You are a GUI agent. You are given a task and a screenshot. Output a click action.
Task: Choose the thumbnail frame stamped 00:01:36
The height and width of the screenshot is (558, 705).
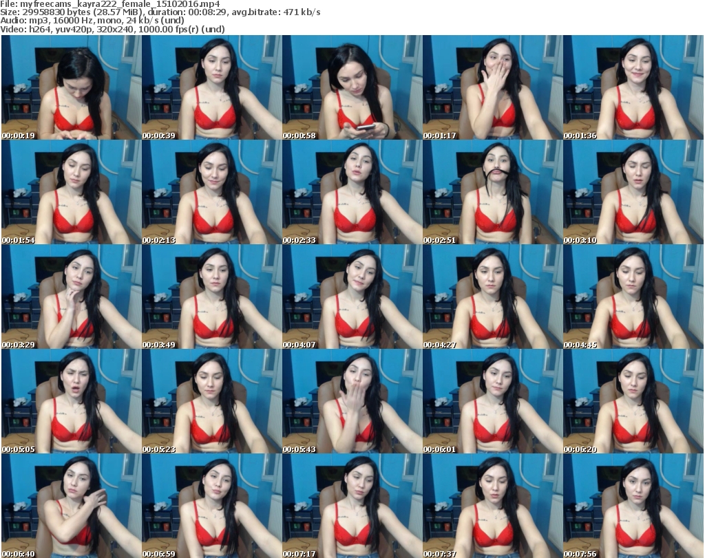pos(633,87)
